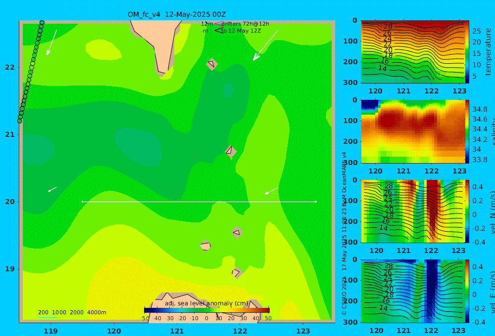This screenshot has height=336, width=495.
Task: Click the magenta drifter arrow legend symbol
Action: [x=219, y=23]
